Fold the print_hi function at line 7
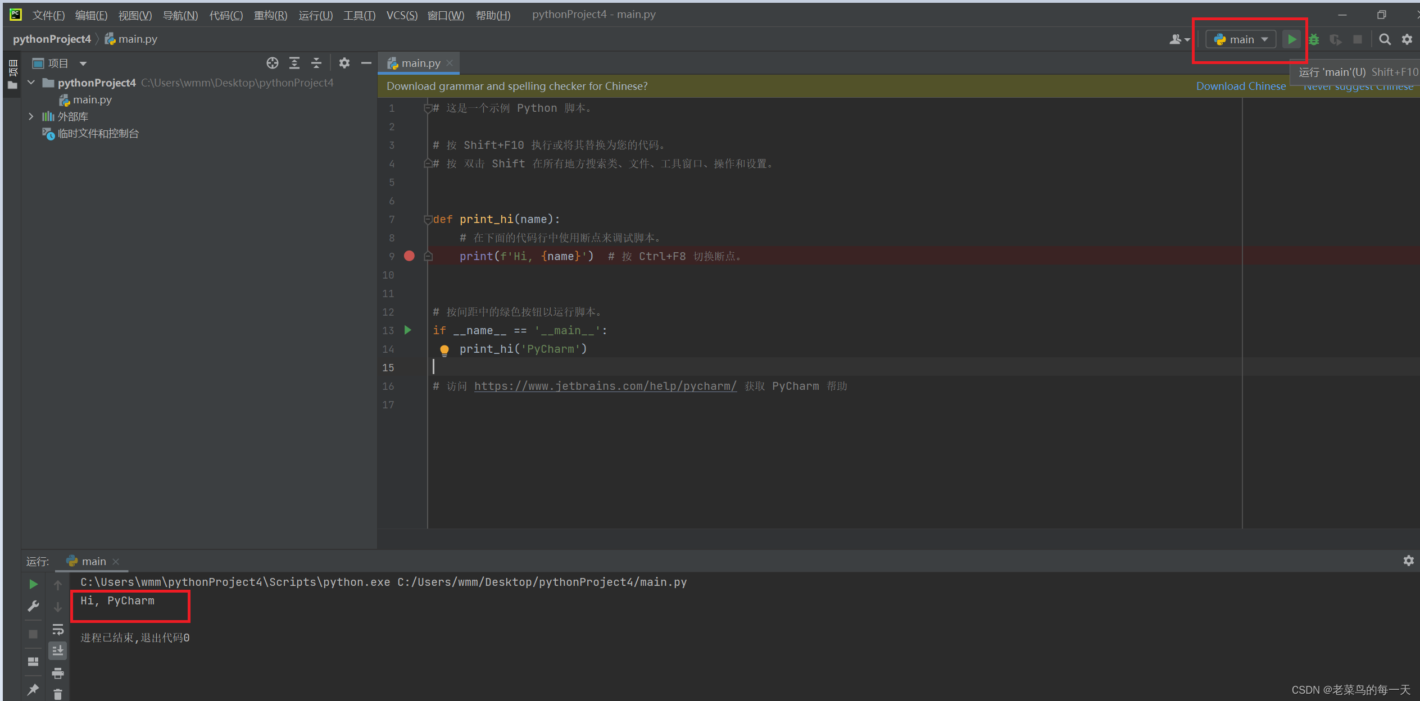Viewport: 1420px width, 701px height. [x=428, y=219]
